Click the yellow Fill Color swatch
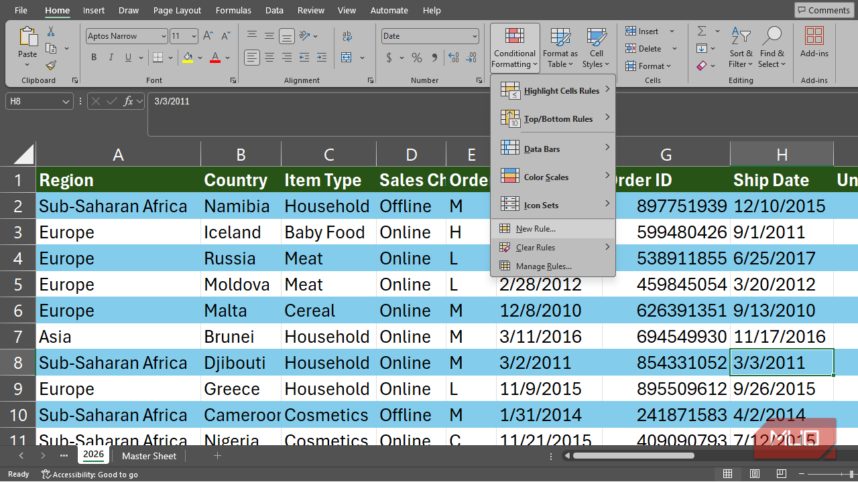 tap(188, 58)
